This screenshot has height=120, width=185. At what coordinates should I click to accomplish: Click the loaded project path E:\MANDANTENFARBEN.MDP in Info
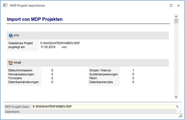click(x=60, y=43)
